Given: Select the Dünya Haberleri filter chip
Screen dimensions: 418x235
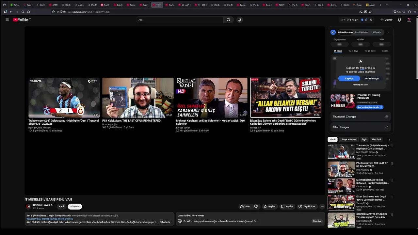Looking at the screenshot, I should (349, 139).
